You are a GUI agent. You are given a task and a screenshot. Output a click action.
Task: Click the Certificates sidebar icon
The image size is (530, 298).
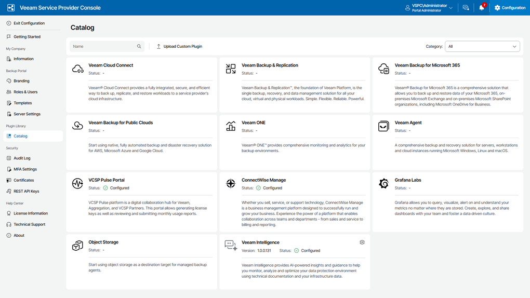(x=9, y=180)
